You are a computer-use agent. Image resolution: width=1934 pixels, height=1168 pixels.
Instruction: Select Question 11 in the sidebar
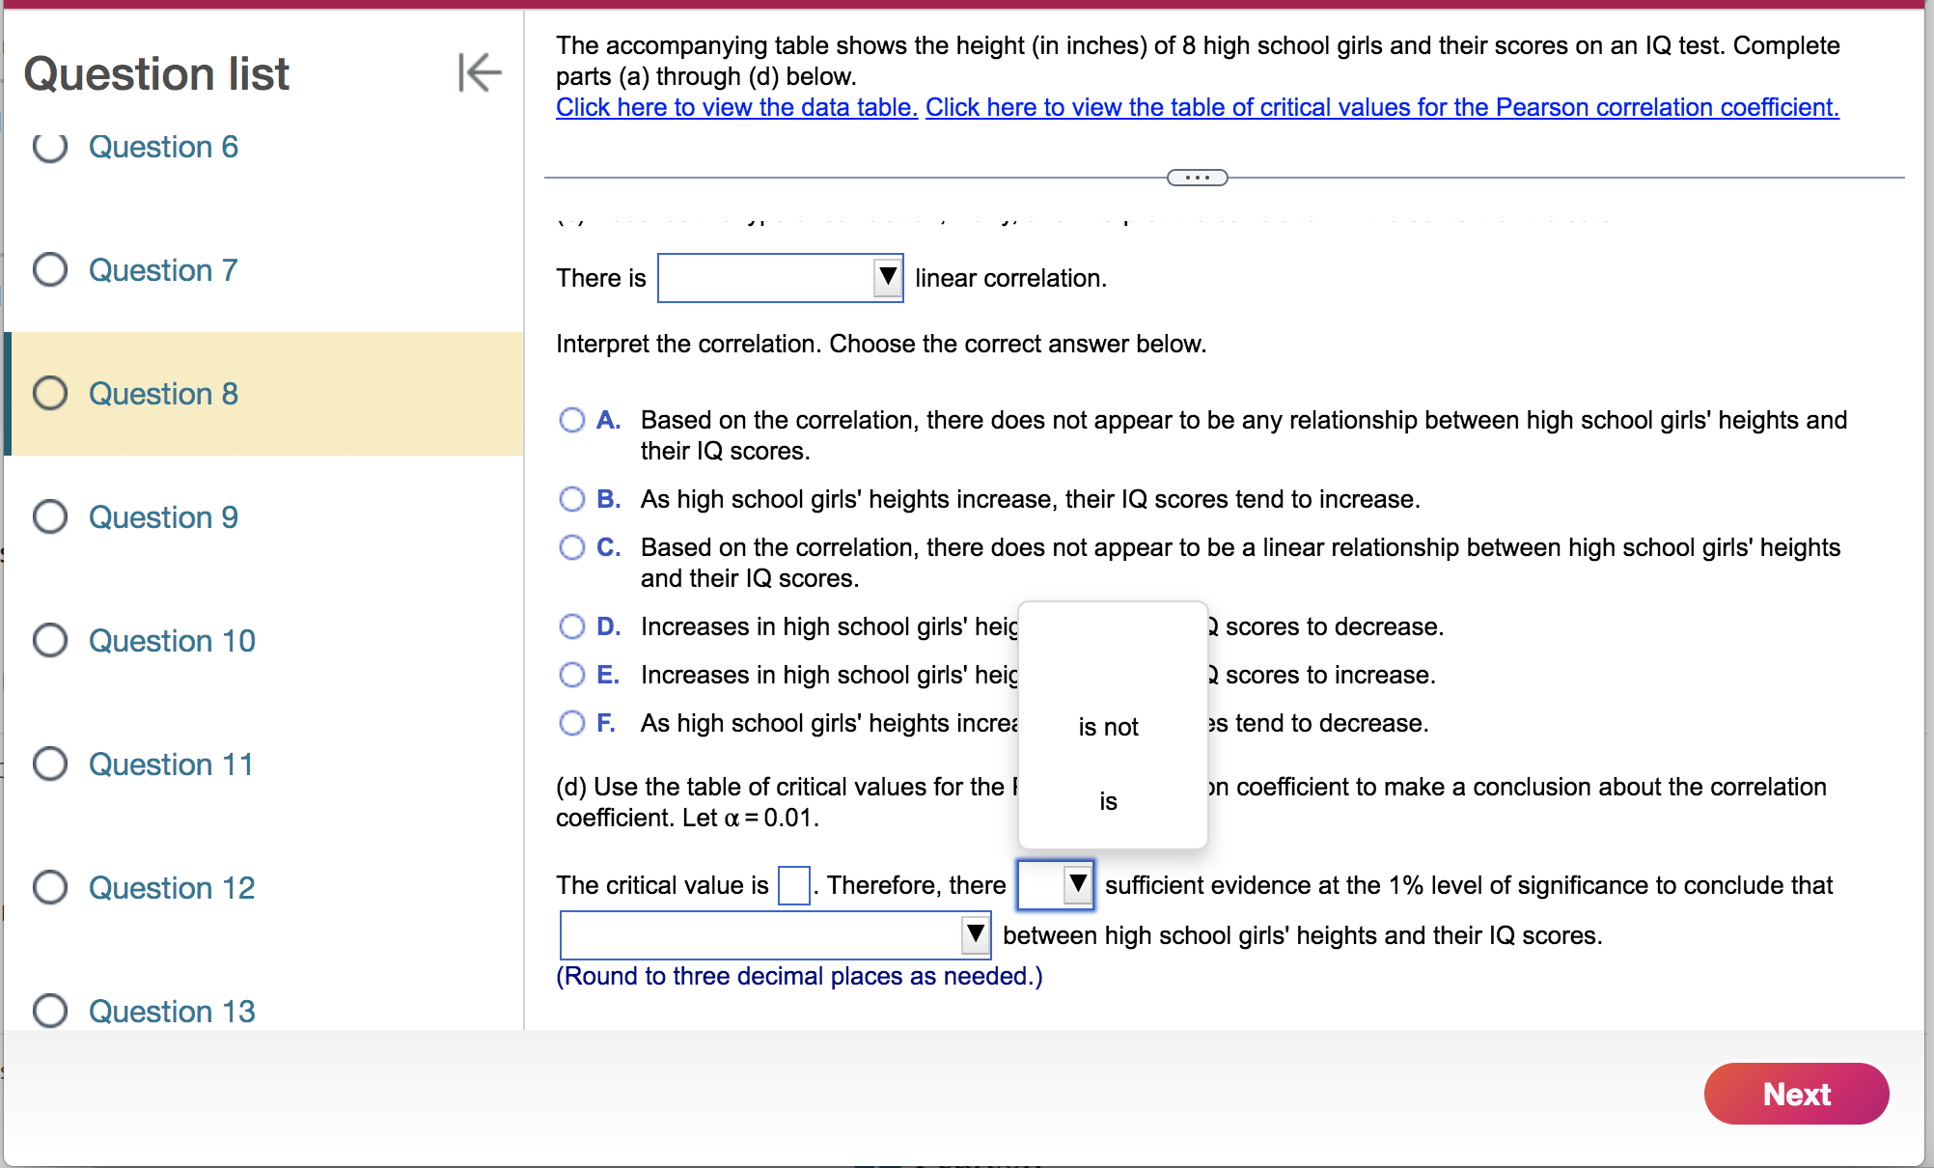pos(170,764)
